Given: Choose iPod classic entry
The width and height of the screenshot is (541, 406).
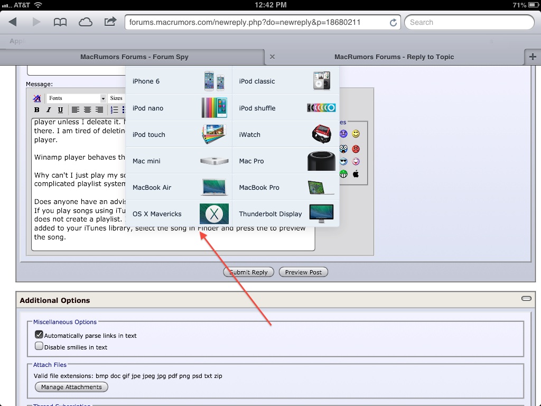Looking at the screenshot, I should pos(286,81).
